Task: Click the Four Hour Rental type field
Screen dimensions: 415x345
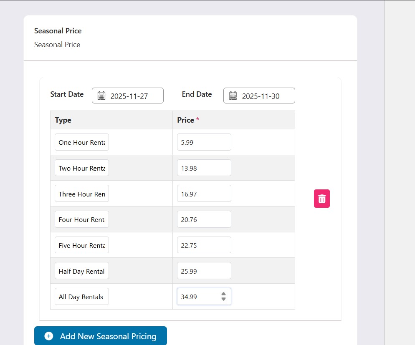Action: pyautogui.click(x=82, y=219)
